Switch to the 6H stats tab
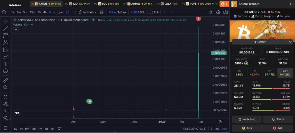This screenshot has width=295, height=133. coord(269,72)
